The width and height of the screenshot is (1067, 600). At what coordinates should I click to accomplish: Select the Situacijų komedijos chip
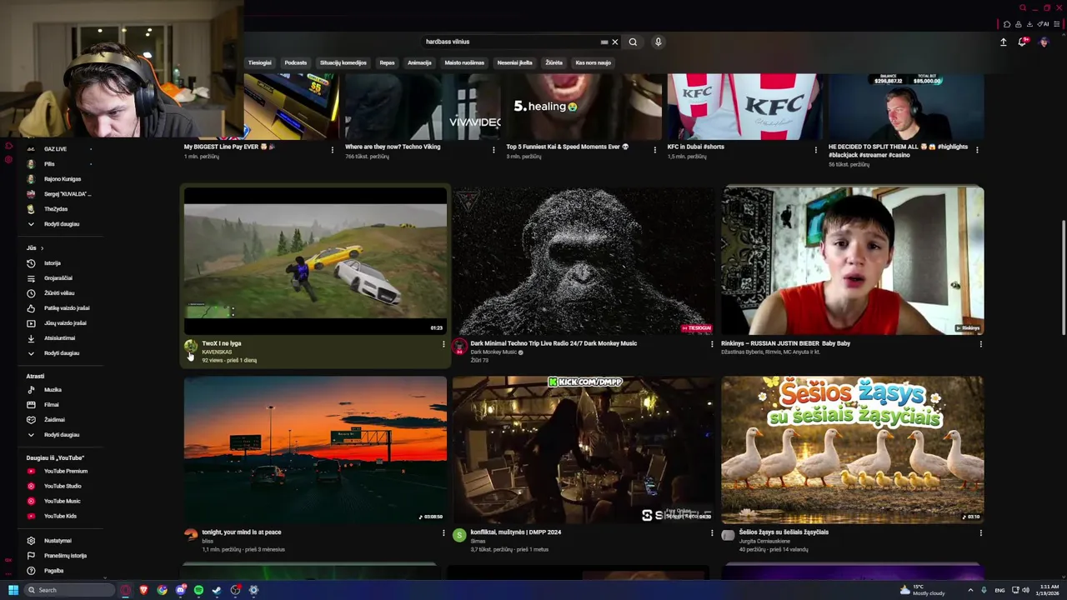[343, 62]
